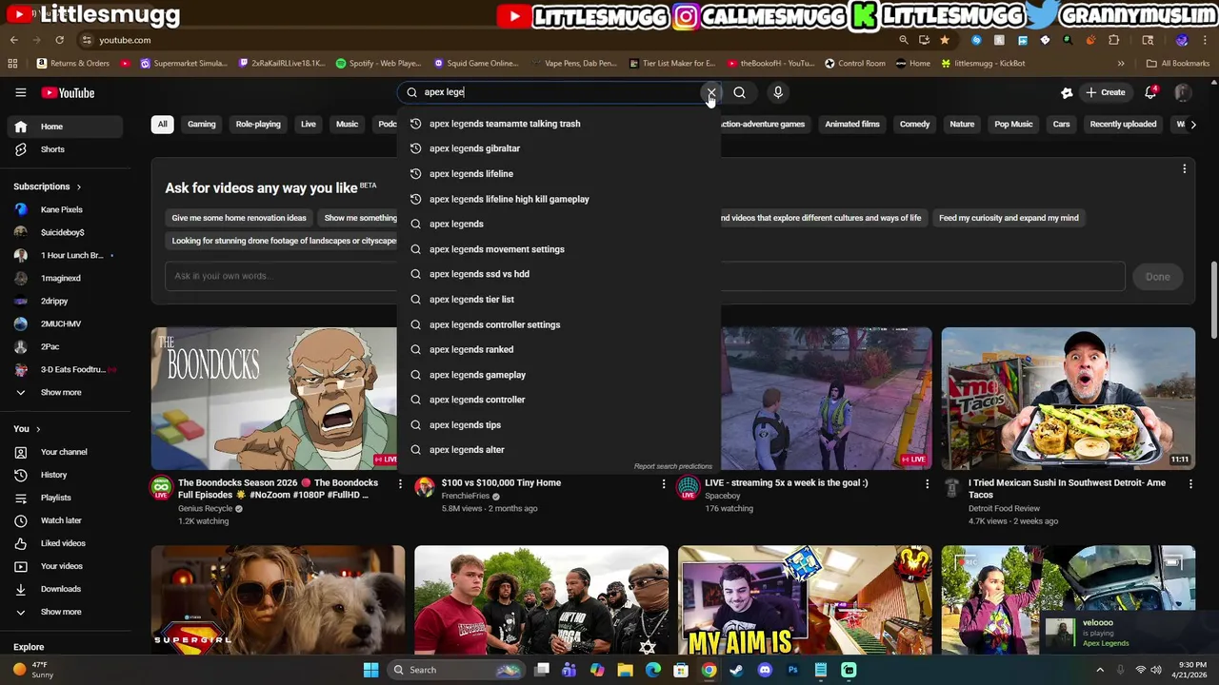
Task: Launch Discord from the taskbar
Action: click(x=765, y=670)
